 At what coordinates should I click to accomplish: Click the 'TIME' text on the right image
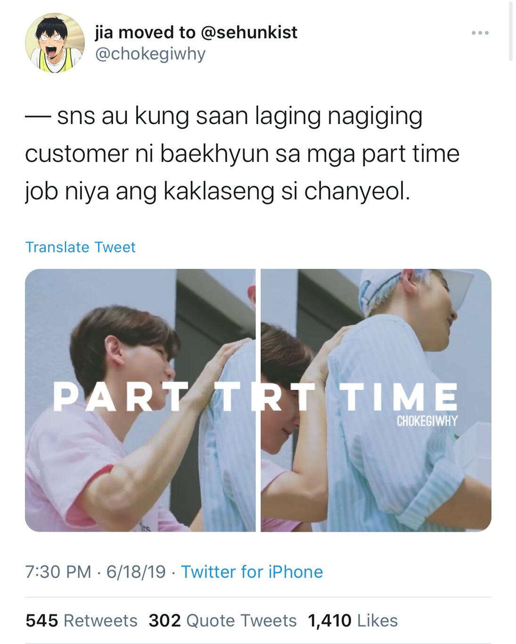[x=399, y=396]
